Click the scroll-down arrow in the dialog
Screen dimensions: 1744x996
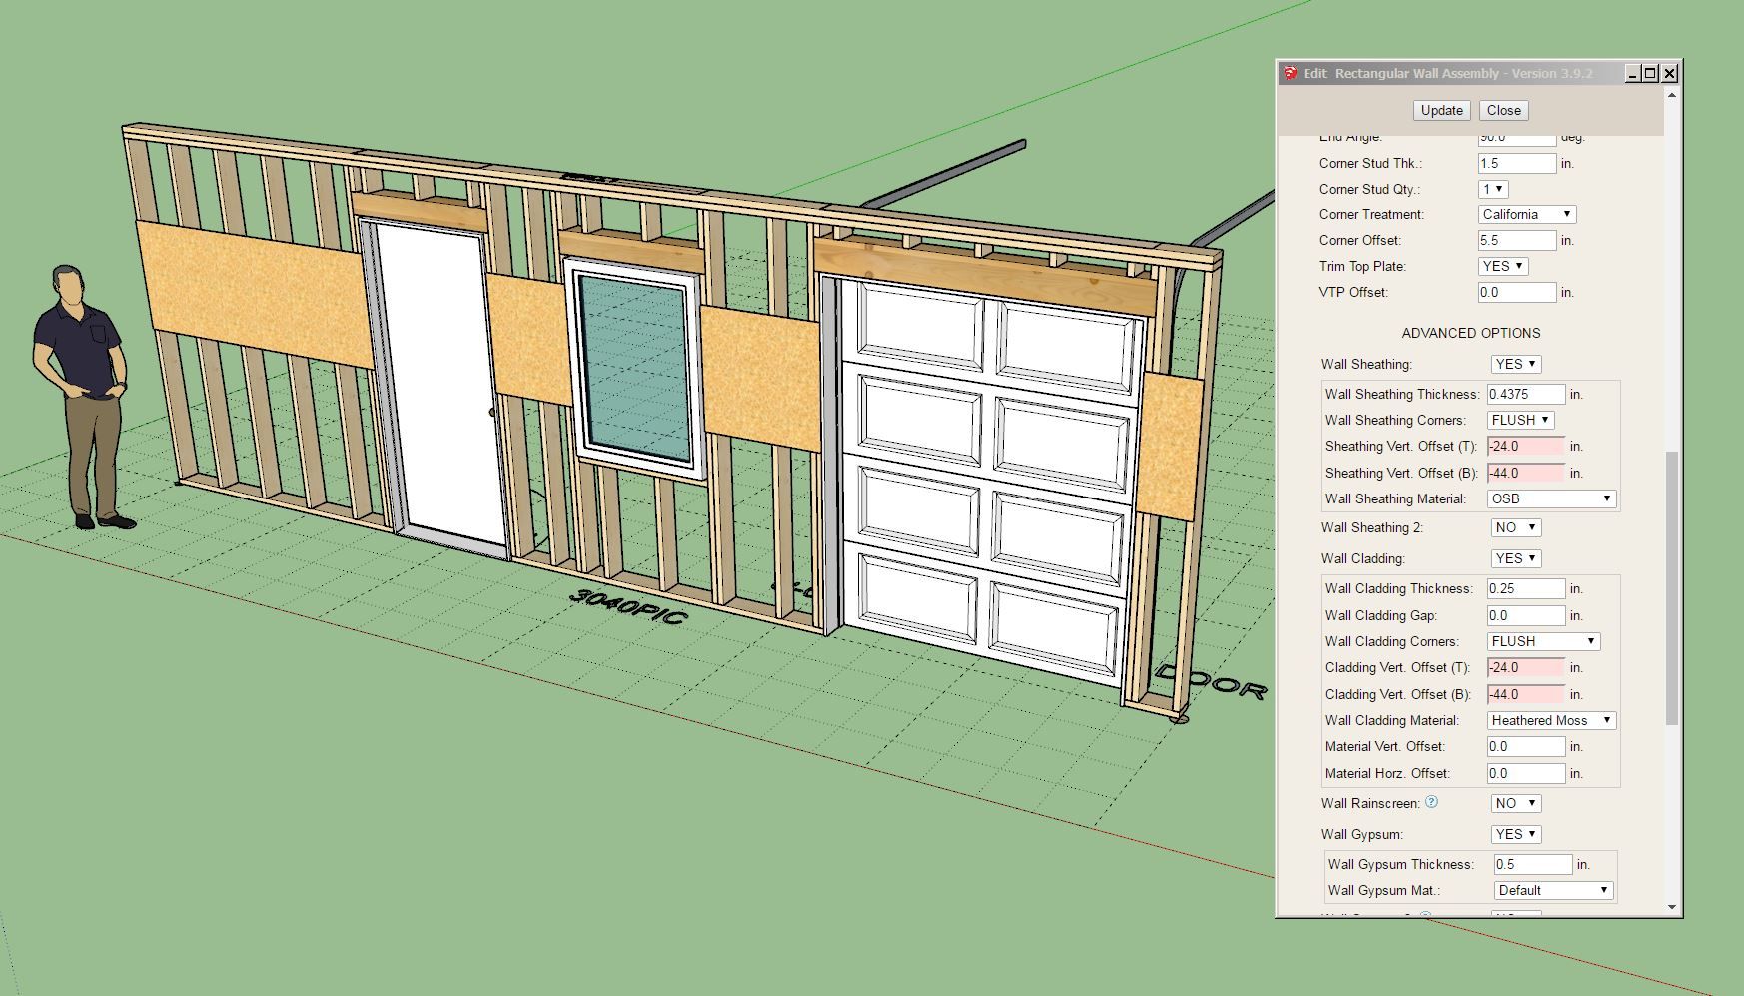(1672, 907)
